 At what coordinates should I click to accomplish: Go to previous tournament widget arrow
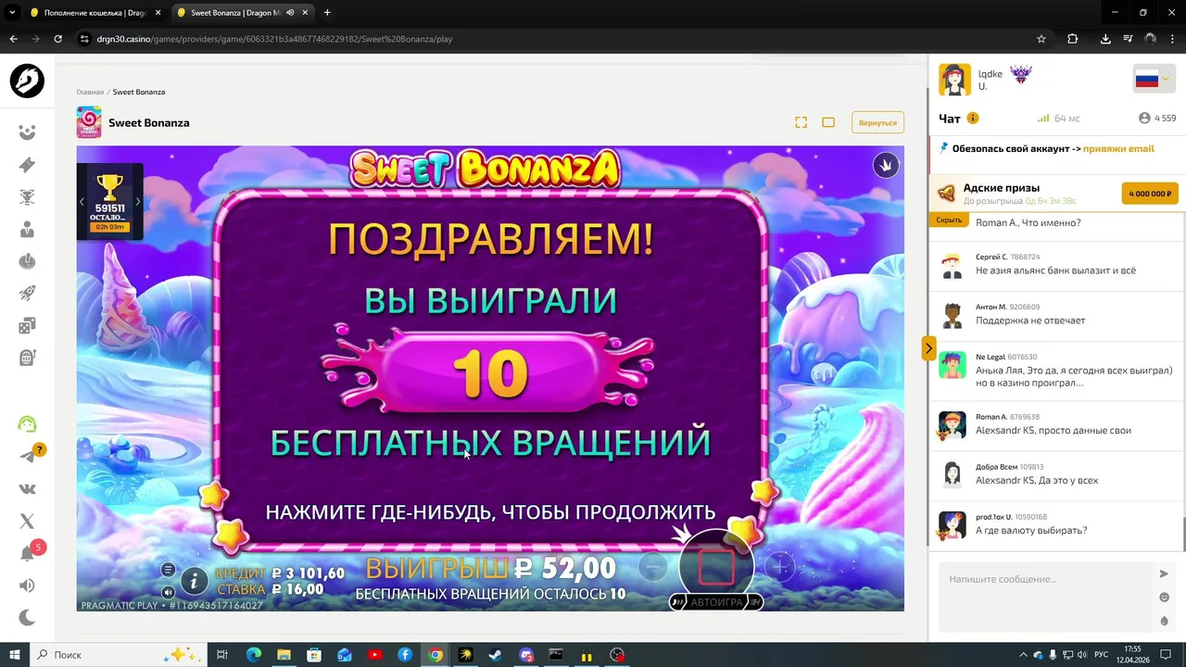tap(82, 201)
